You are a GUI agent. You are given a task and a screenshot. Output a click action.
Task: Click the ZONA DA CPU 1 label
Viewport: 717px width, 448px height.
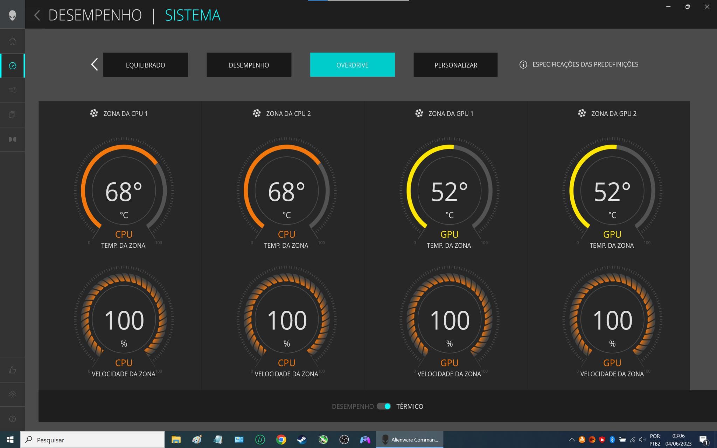click(125, 114)
